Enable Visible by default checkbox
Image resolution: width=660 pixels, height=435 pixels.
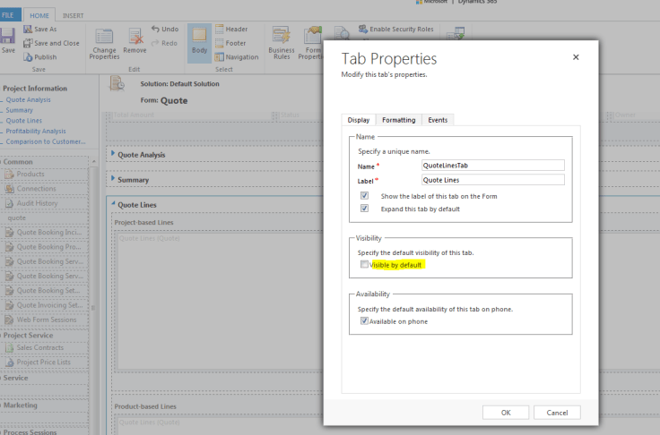coord(364,265)
